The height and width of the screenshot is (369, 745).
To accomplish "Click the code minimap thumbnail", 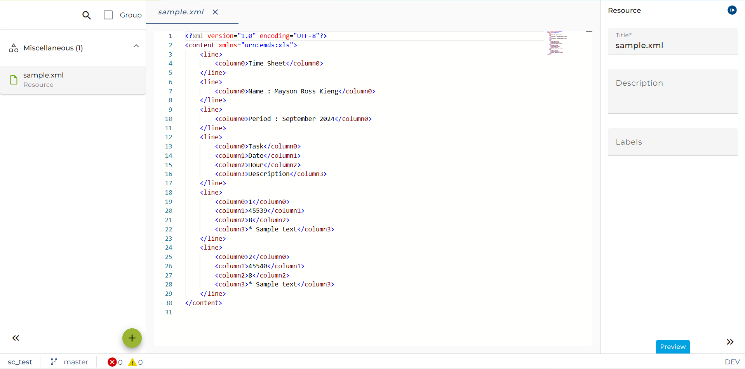I will (558, 43).
